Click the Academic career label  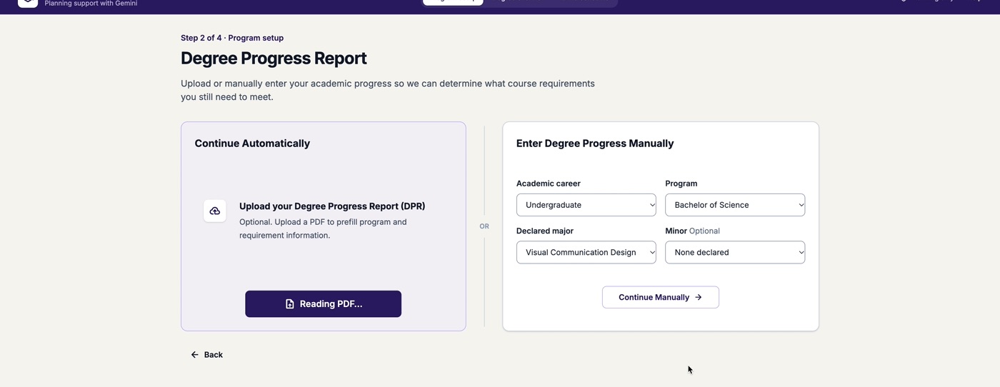(549, 184)
